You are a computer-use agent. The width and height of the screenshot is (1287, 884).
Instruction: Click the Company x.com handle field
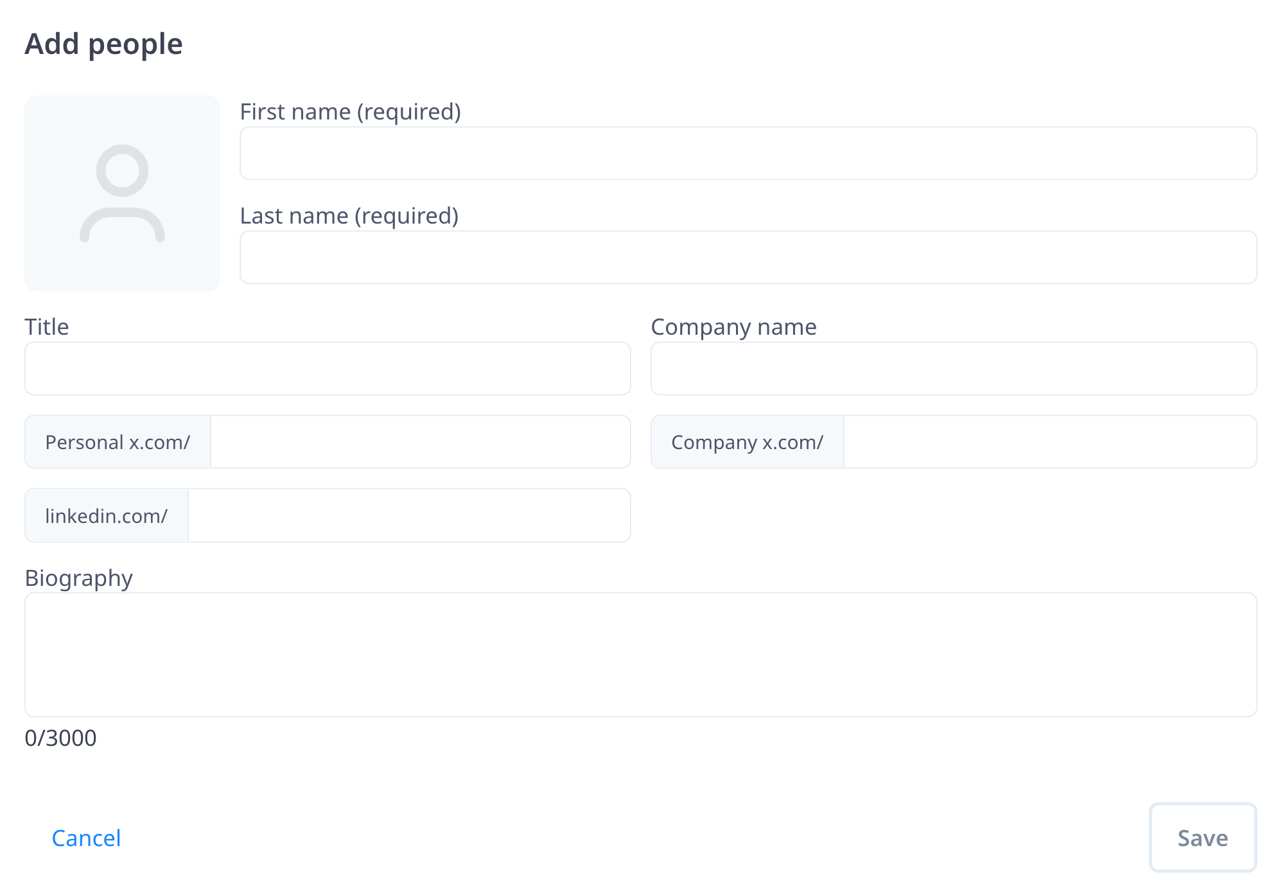(1049, 442)
